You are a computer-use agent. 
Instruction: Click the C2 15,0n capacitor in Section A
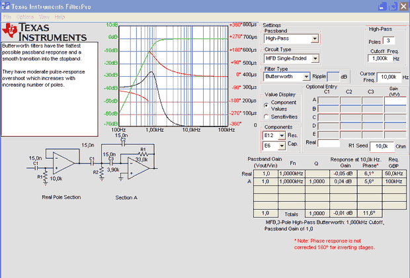(x=123, y=144)
